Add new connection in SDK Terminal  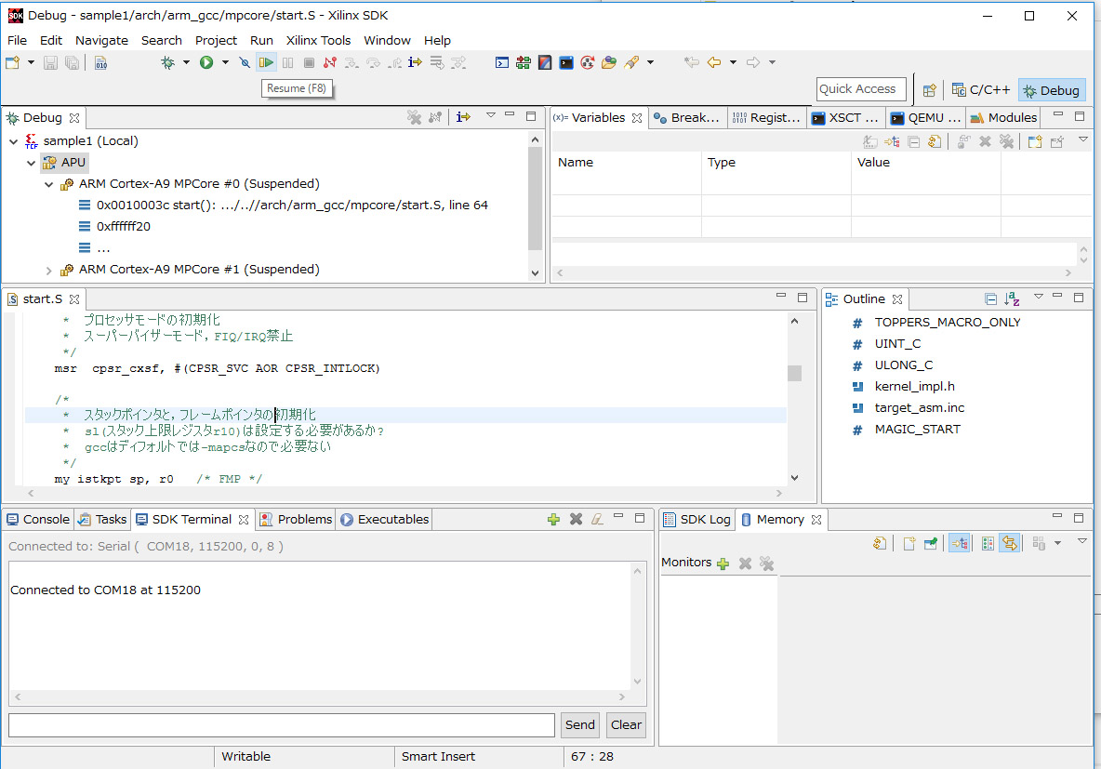553,520
